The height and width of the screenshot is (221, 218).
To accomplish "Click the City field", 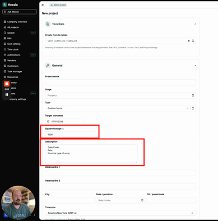I will tap(69, 200).
